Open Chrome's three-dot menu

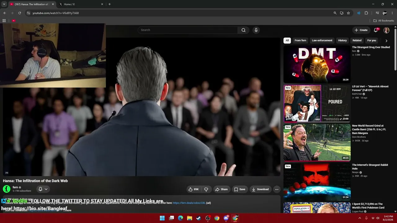pos(392,13)
